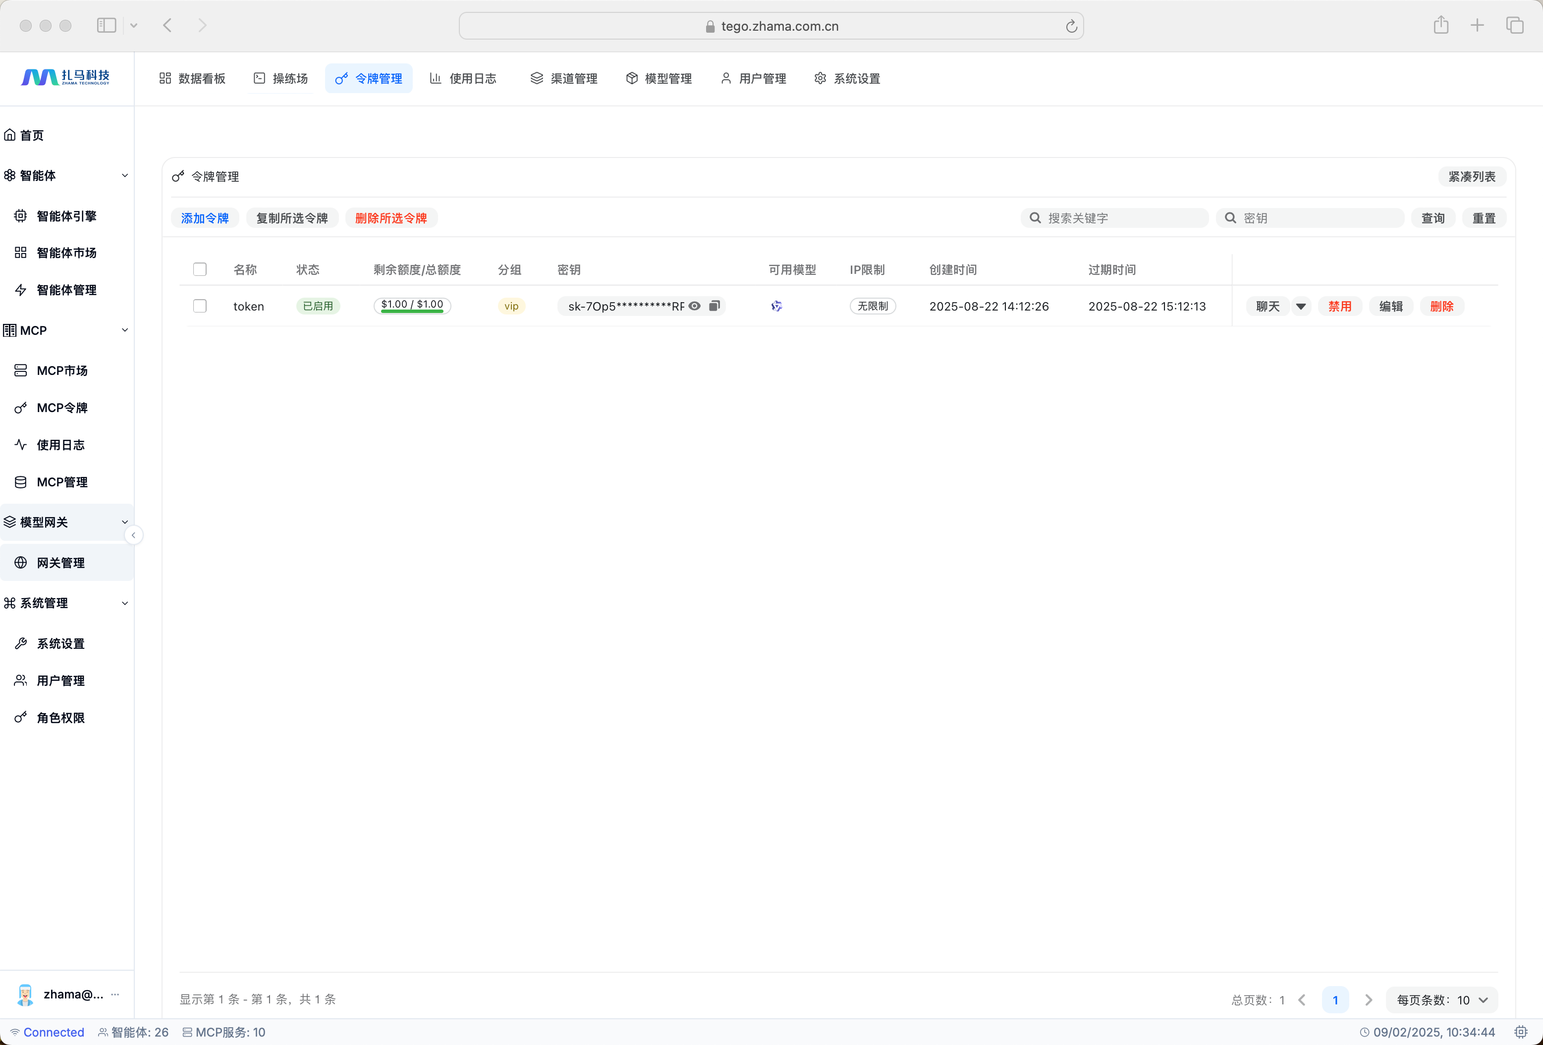Screen dimensions: 1543x1045
Task: Reveal the token key with eye icon
Action: 695,306
